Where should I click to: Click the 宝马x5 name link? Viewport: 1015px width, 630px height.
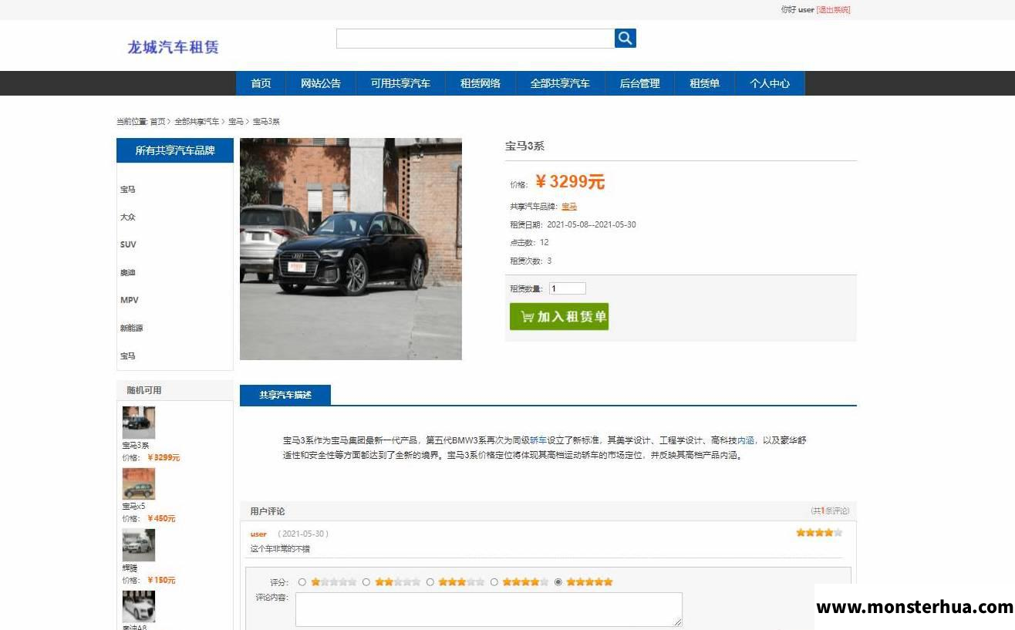[x=133, y=507]
